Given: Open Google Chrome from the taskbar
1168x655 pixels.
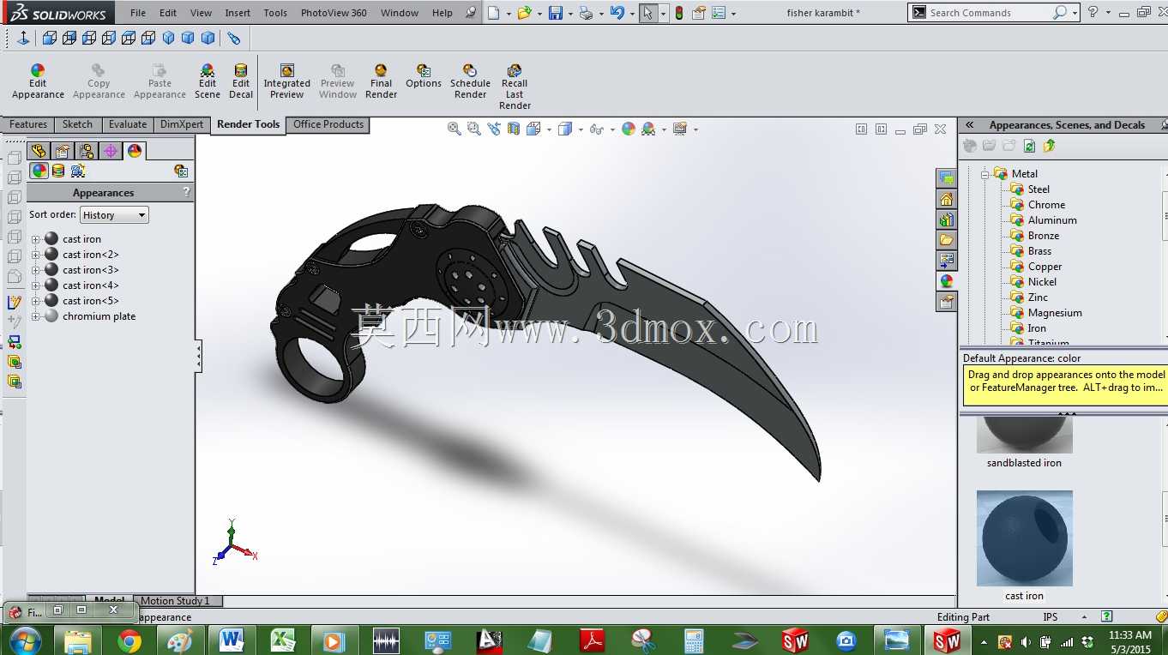Looking at the screenshot, I should pyautogui.click(x=129, y=640).
